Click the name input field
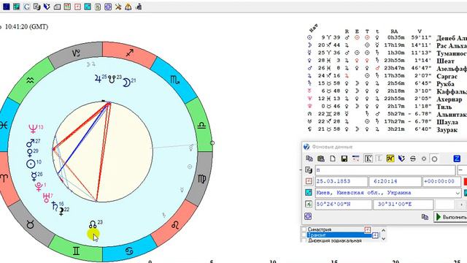The image size is (467, 263). pos(385,170)
